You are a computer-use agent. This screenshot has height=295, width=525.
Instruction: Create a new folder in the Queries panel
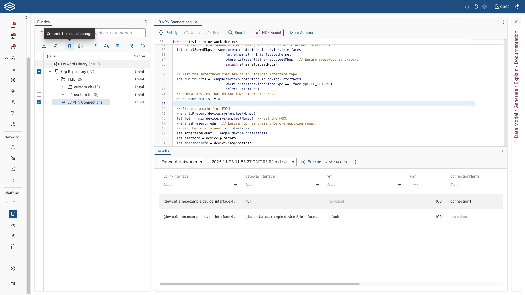click(55, 46)
